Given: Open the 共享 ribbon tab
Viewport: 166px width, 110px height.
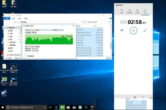Looking at the screenshot, I should tap(20, 18).
